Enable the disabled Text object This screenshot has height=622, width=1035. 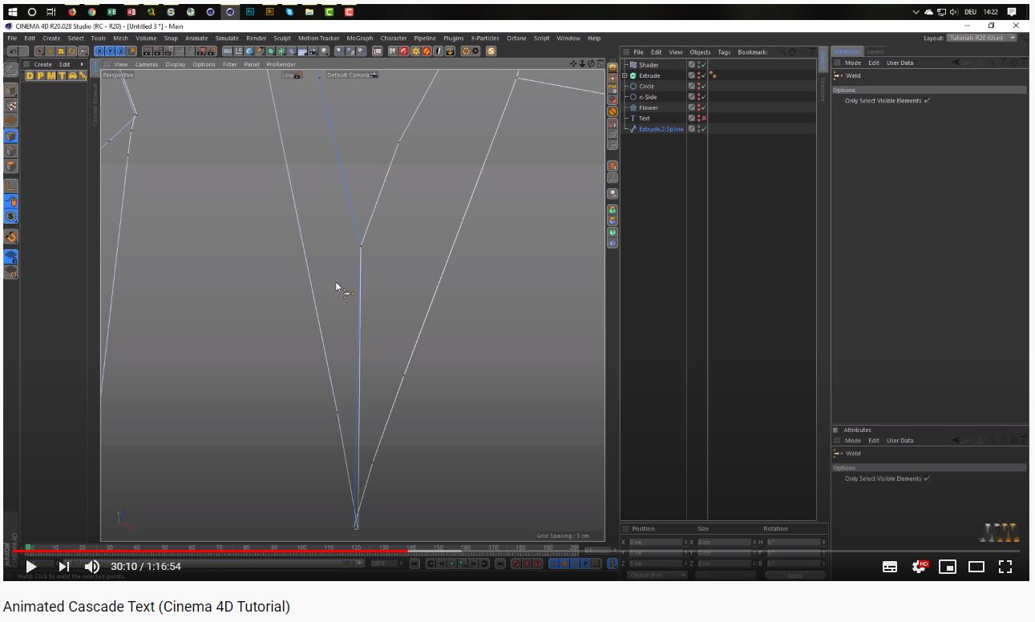pyautogui.click(x=703, y=118)
